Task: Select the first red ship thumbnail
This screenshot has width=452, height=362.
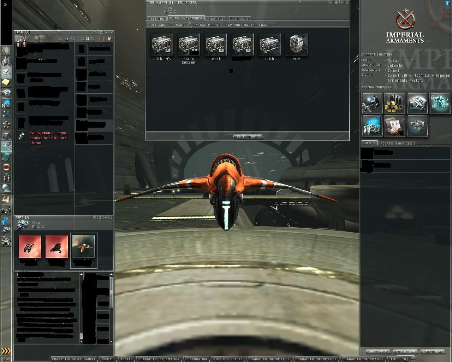Action: pyautogui.click(x=30, y=247)
